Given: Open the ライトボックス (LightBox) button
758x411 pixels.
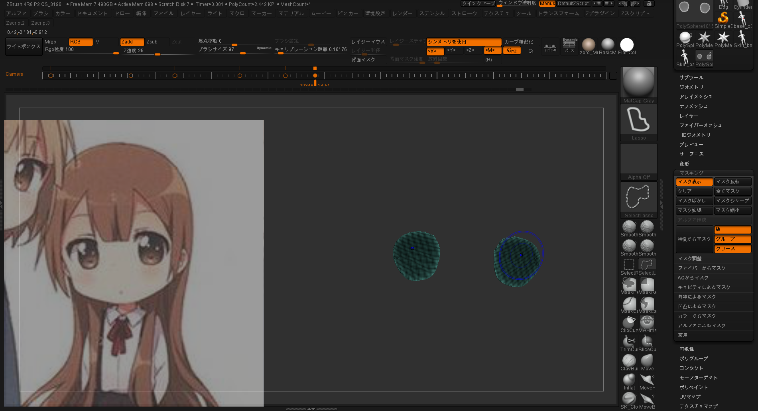Looking at the screenshot, I should [24, 47].
